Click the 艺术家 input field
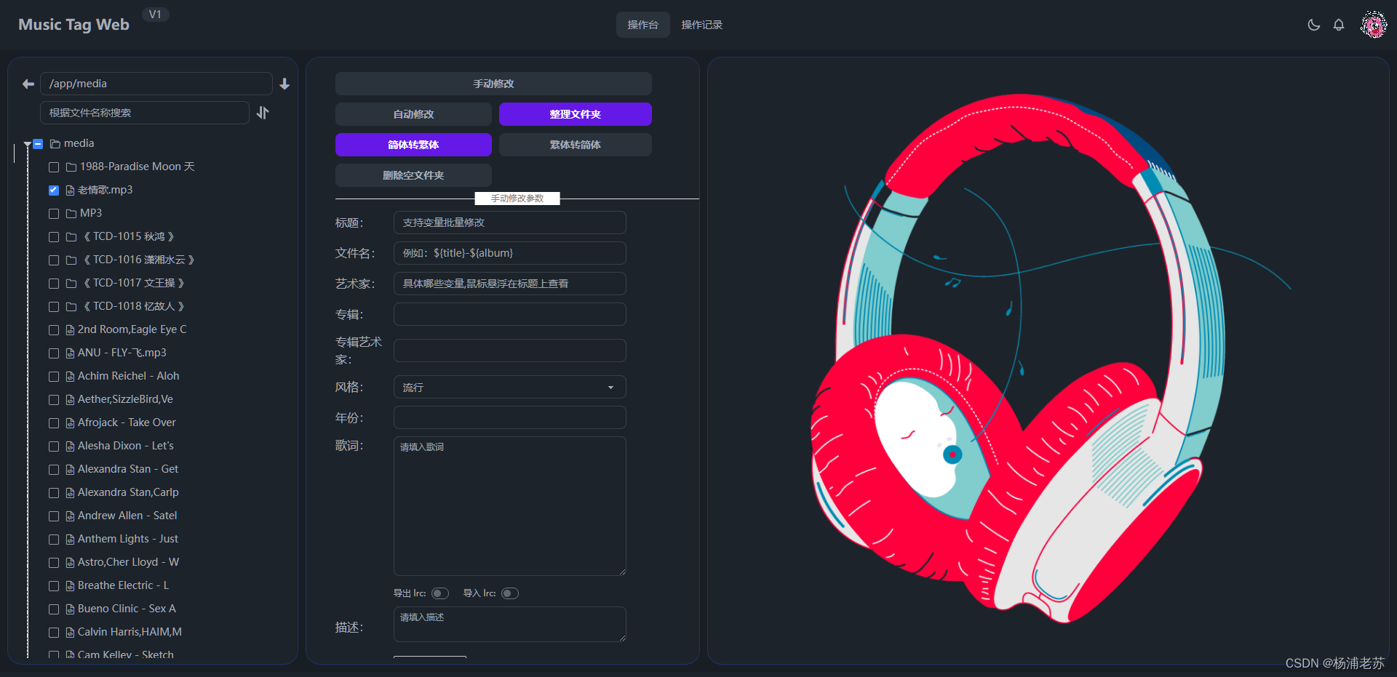 tap(509, 284)
